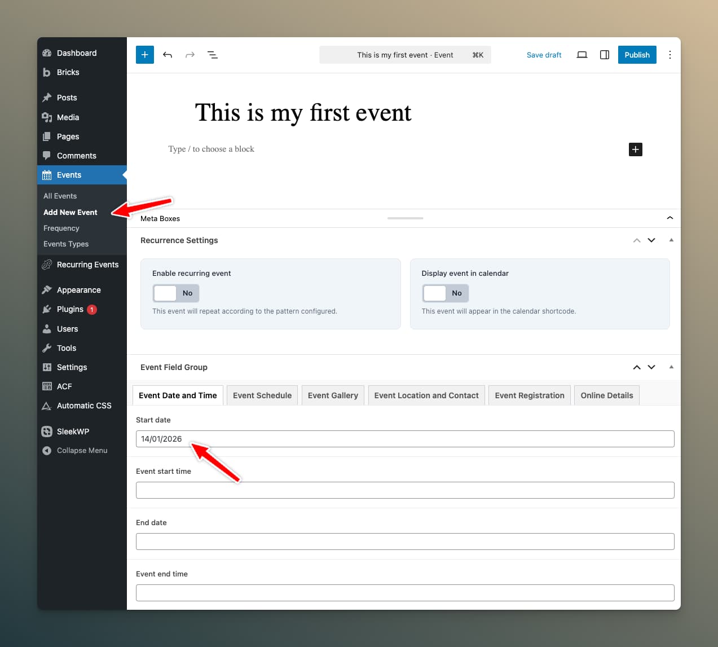Click inside the Start date field
This screenshot has width=718, height=647.
point(405,439)
